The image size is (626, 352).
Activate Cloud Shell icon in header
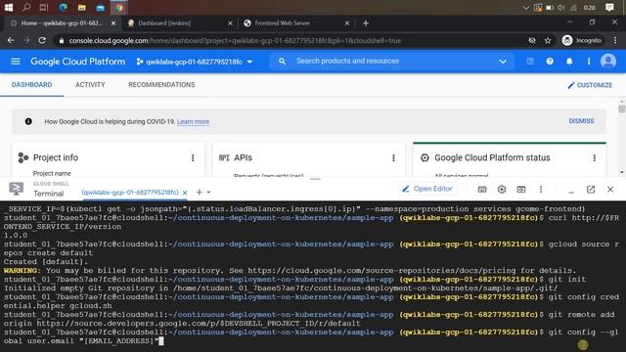[530, 62]
